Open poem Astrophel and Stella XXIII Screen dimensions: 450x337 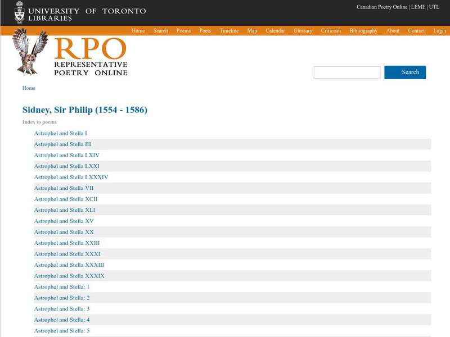(67, 243)
